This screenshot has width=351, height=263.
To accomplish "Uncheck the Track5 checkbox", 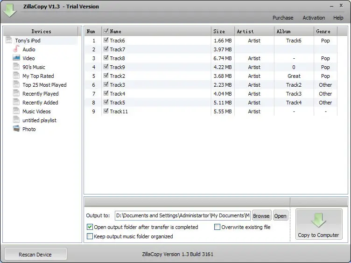I will (106, 102).
